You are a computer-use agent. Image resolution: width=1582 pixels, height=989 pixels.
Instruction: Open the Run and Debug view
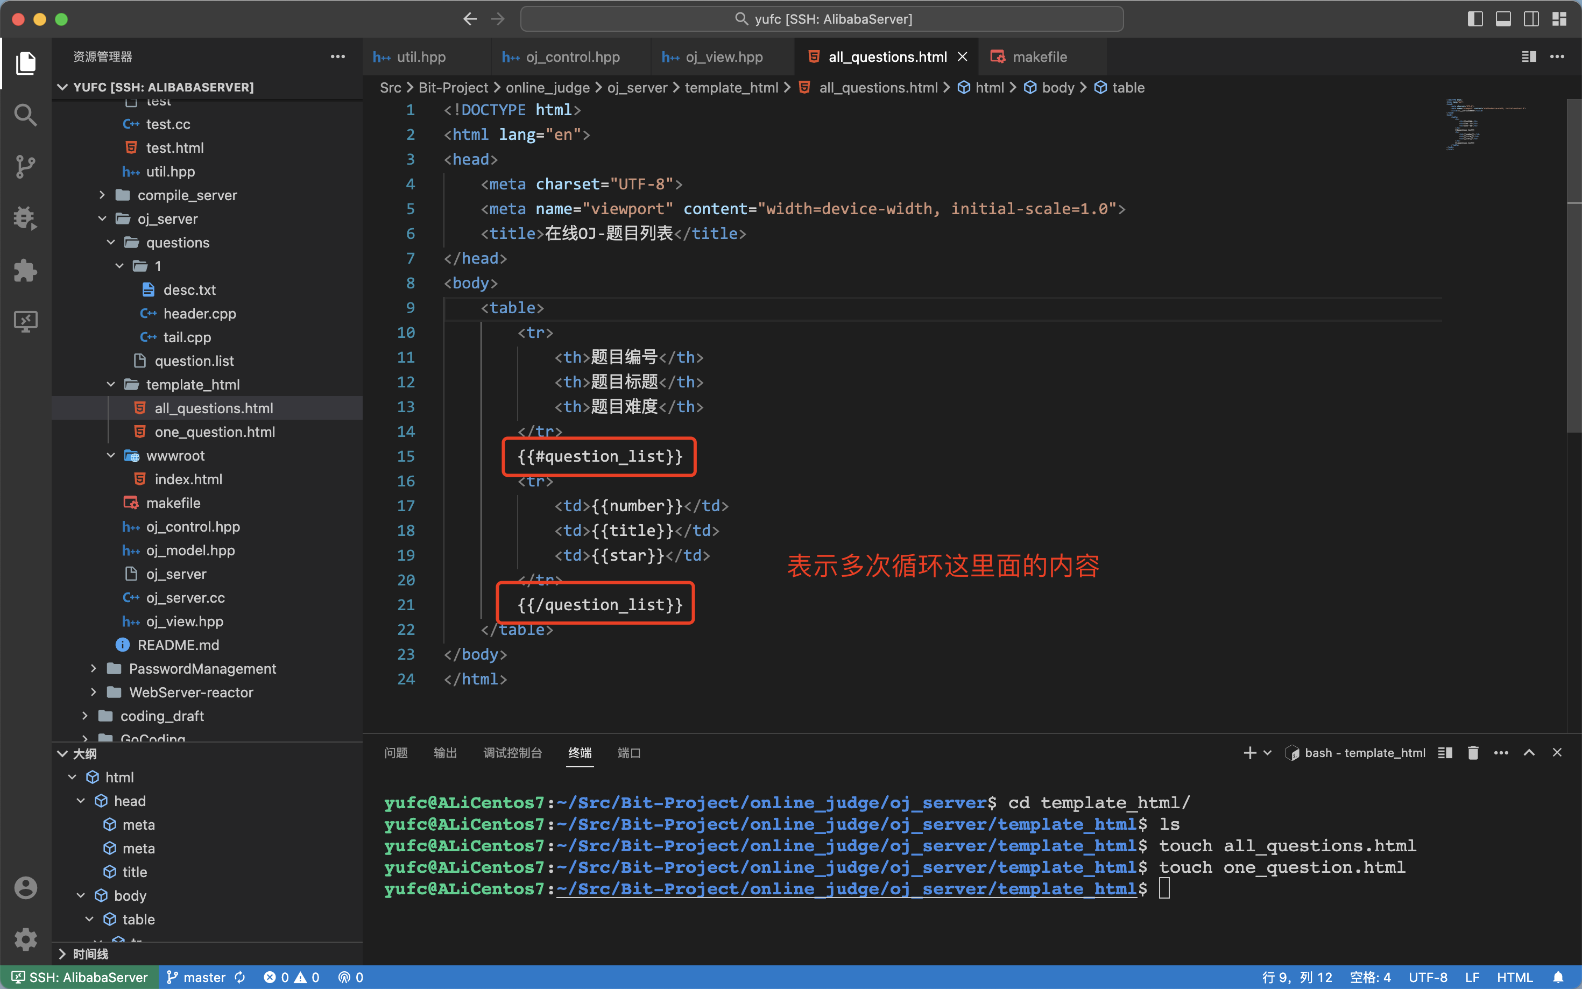coord(25,218)
